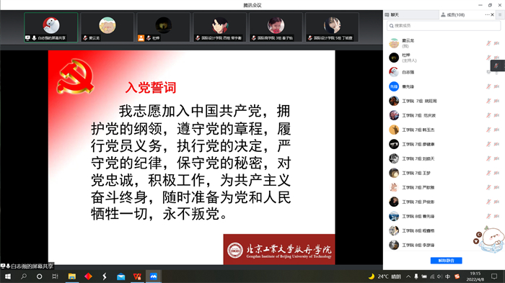505x283 pixels.
Task: Toggle the camera icon in the 工学院 7组 王梦 row
Action: (x=496, y=173)
